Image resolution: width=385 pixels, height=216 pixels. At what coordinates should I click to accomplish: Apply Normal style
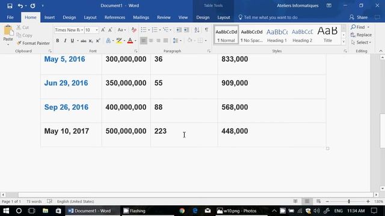click(226, 35)
